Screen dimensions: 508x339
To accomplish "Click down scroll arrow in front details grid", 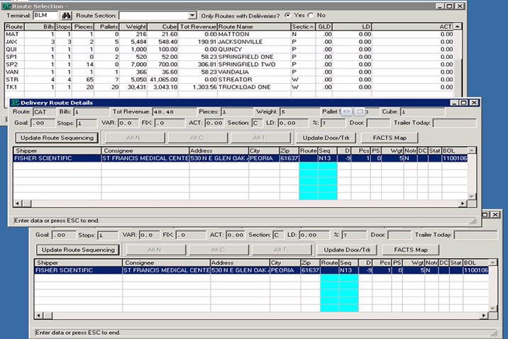I will [472, 196].
